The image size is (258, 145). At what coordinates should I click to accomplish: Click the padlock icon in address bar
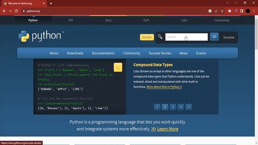click(24, 11)
